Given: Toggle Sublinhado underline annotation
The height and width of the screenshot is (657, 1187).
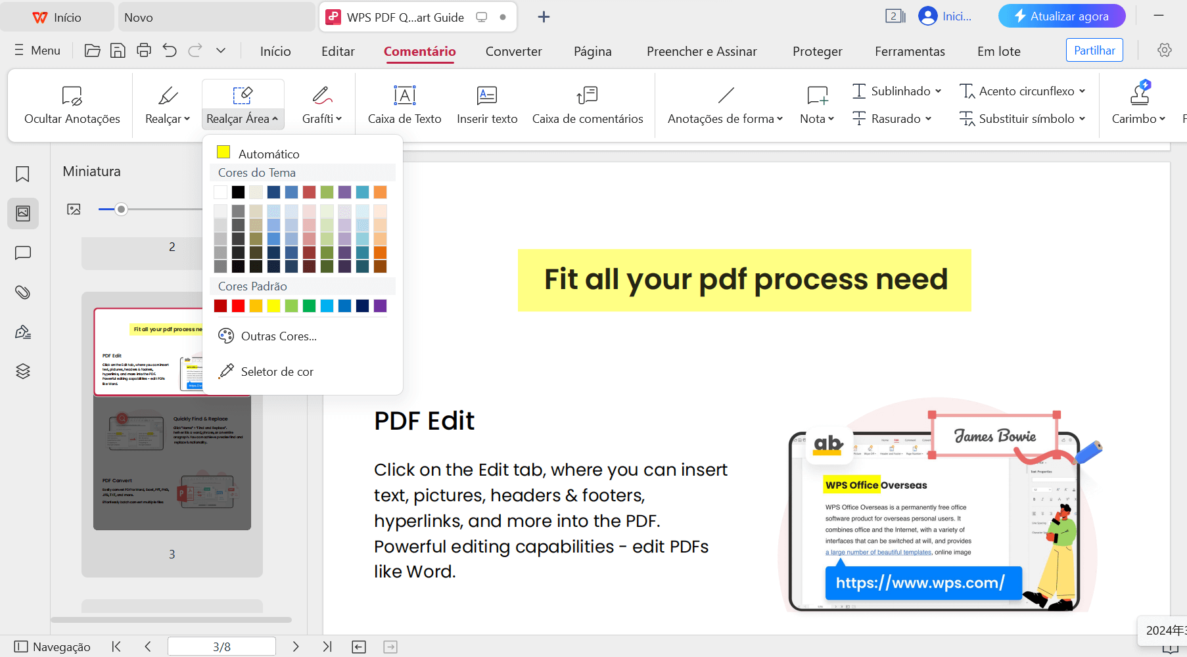Looking at the screenshot, I should click(x=896, y=91).
